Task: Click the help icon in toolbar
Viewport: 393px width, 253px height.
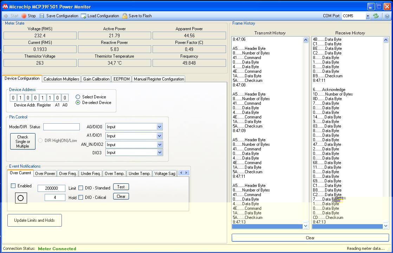Action: (387, 16)
